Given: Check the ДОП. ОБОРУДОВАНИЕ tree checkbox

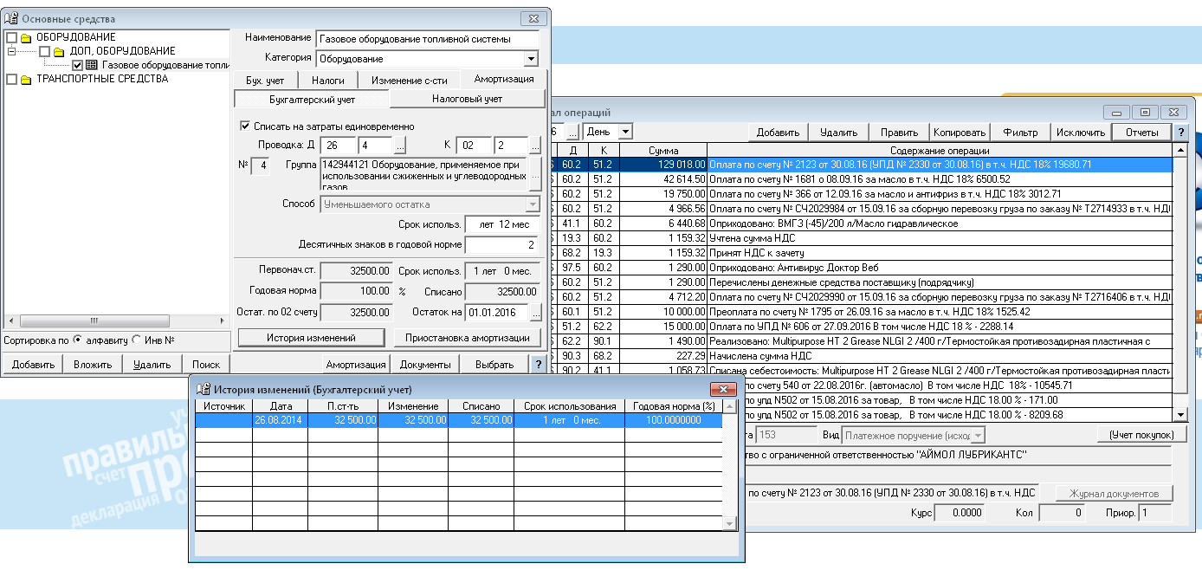Looking at the screenshot, I should pos(45,51).
